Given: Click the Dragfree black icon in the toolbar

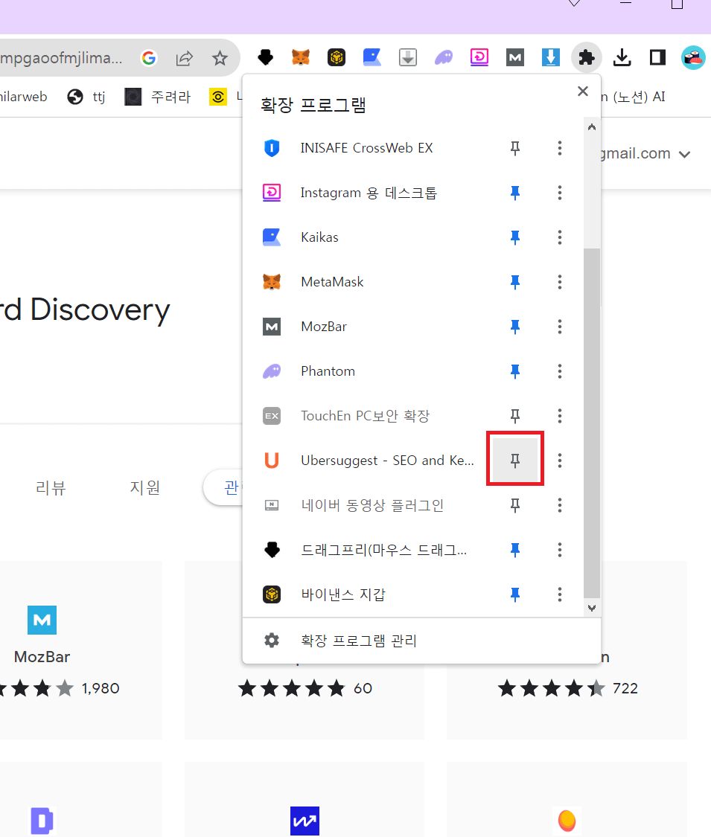Looking at the screenshot, I should (266, 57).
